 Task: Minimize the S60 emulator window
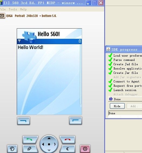(x=88, y=3)
